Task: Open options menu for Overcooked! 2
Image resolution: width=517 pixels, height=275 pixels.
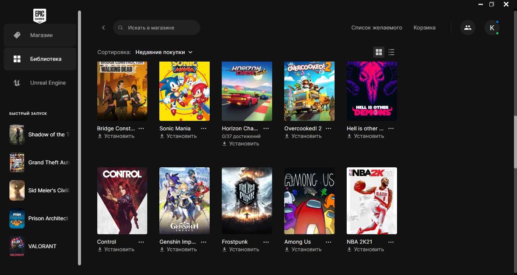Action: point(329,128)
